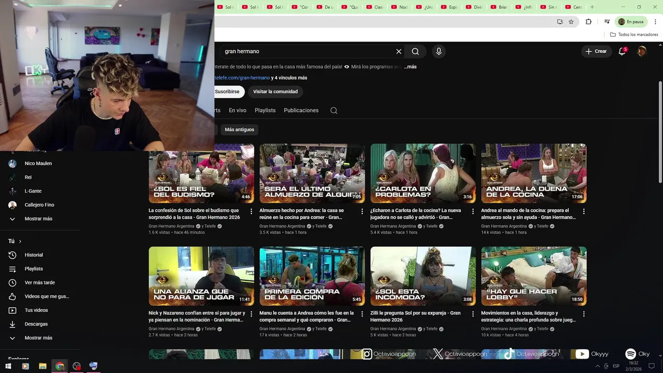This screenshot has width=663, height=373.
Task: Open the 'Tú' section chevron
Action: coord(20,241)
